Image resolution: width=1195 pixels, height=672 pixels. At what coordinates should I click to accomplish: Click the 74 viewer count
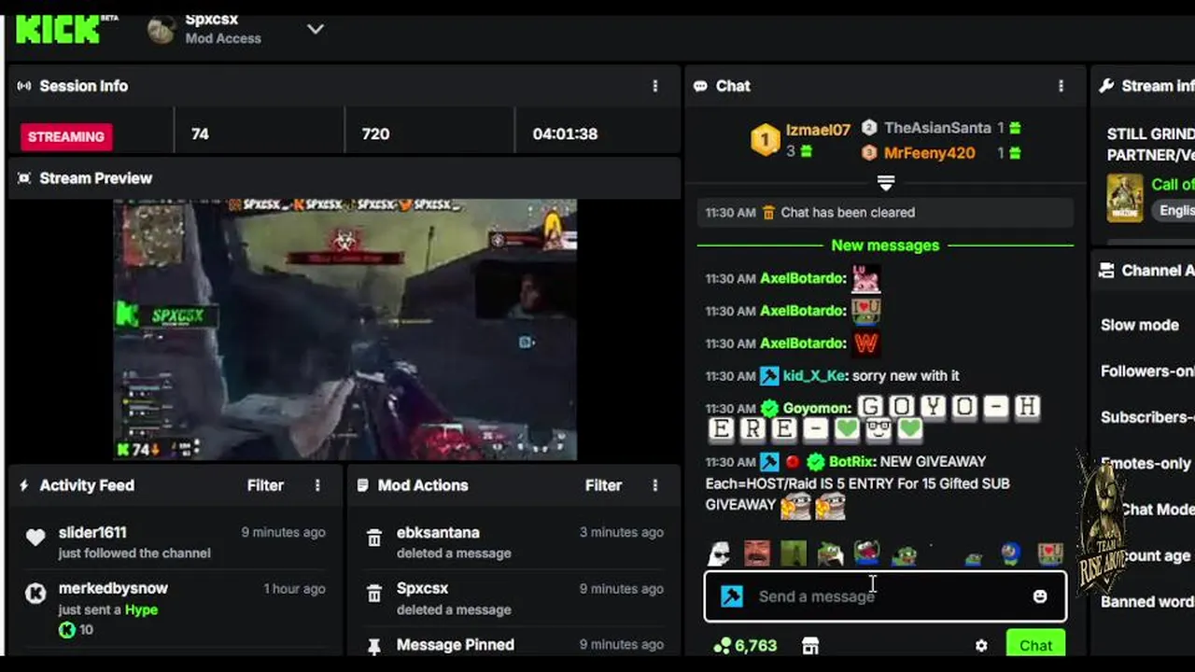[x=200, y=133]
